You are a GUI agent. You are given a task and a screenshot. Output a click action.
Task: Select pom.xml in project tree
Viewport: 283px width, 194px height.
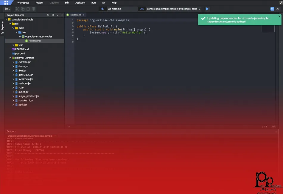pyautogui.click(x=20, y=53)
